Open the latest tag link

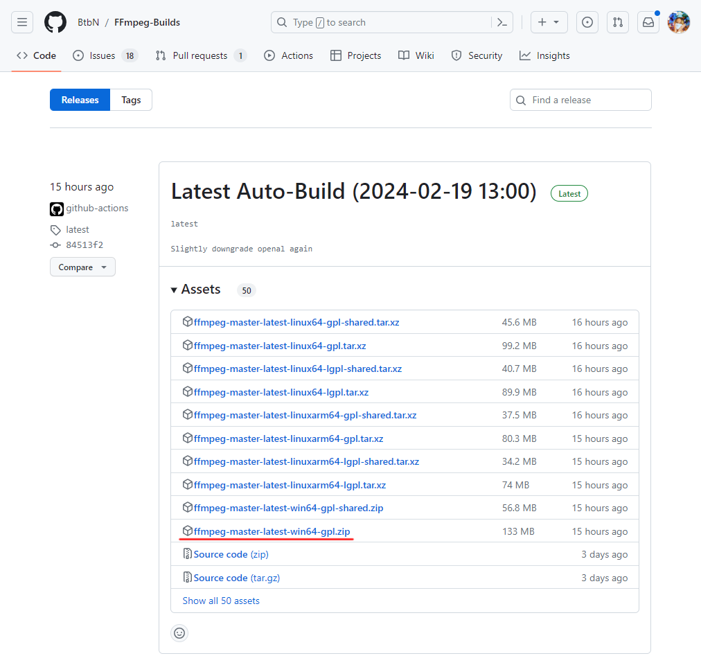78,229
